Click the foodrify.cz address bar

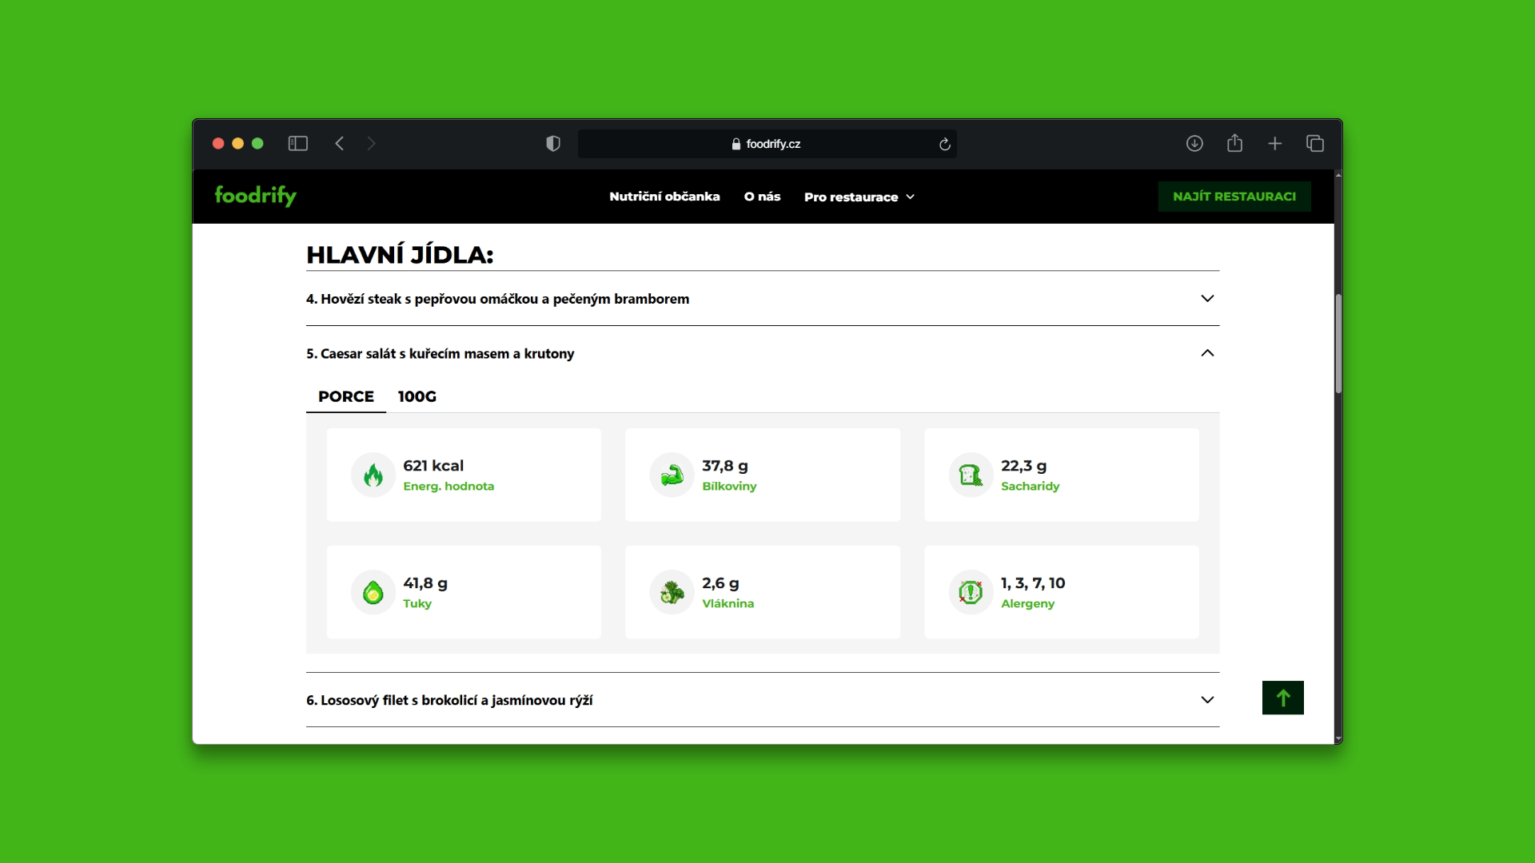tap(767, 144)
